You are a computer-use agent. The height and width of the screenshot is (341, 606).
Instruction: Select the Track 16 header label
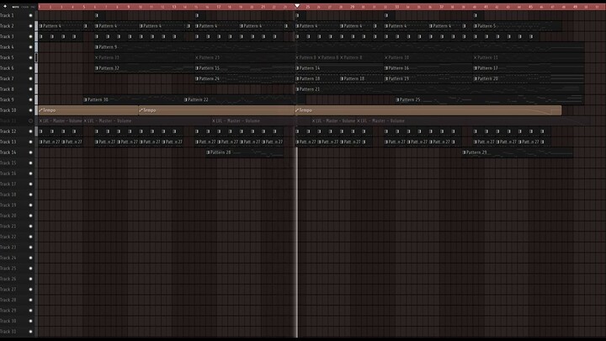coord(8,173)
